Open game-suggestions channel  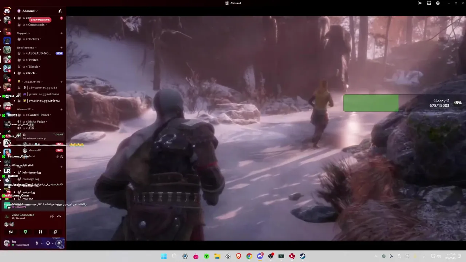click(40, 94)
